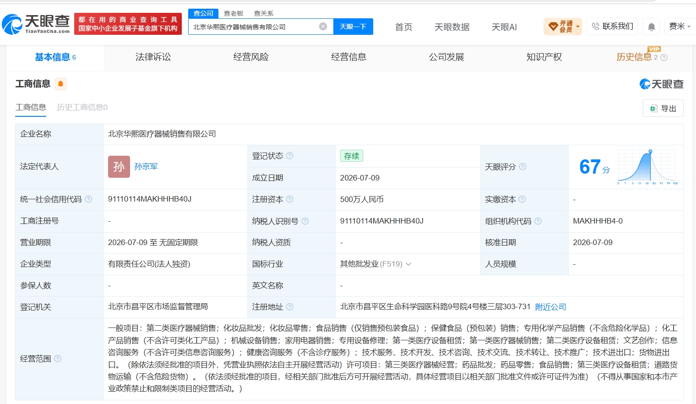This screenshot has width=696, height=404.
Task: Click the help icon next to 注册资本
Action: pos(289,199)
